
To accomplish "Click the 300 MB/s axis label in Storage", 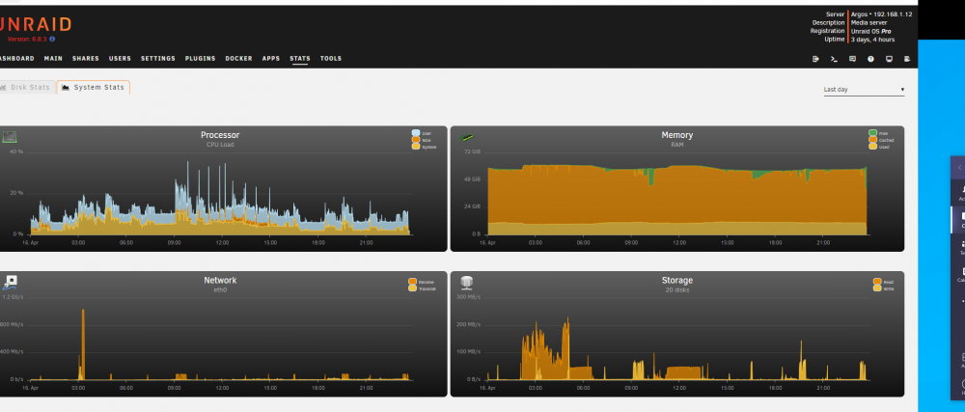I will point(468,297).
